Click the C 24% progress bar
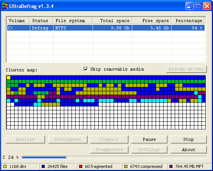Screen dimensions: 213x171 [x=114, y=157]
